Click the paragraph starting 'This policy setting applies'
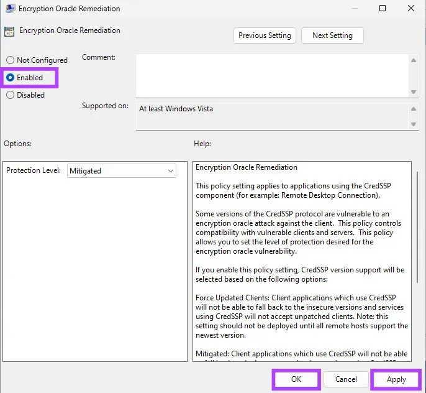This screenshot has width=426, height=393. coord(293,190)
